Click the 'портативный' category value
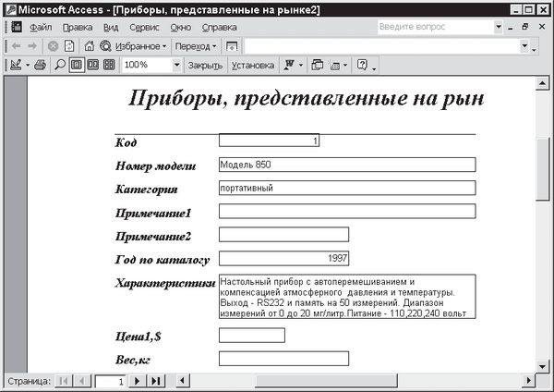Viewport: 554px width, 392px height. (x=347, y=188)
